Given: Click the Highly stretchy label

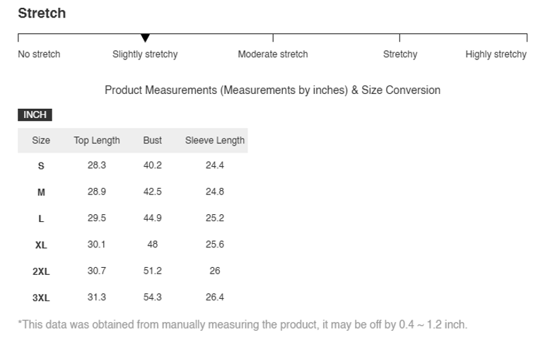Looking at the screenshot, I should coord(496,54).
